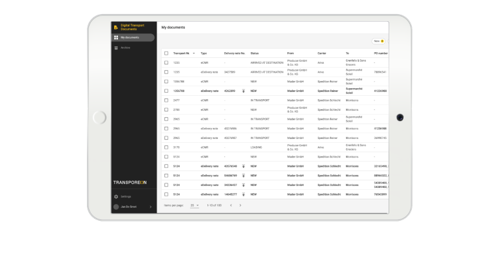Go to next page of documents
495x278 pixels.
click(x=240, y=205)
